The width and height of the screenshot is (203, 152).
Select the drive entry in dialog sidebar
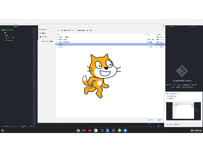(44, 37)
